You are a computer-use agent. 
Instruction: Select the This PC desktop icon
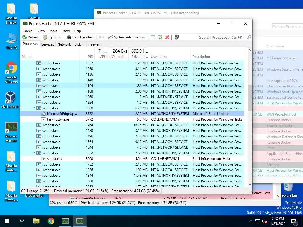[12, 41]
